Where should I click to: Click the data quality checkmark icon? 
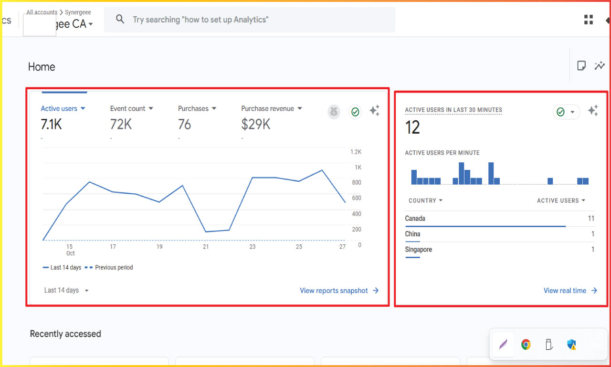point(355,112)
